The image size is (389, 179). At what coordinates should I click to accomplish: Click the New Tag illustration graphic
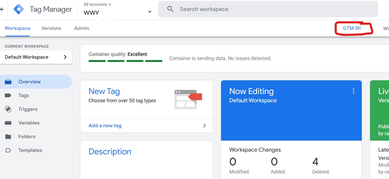[188, 99]
